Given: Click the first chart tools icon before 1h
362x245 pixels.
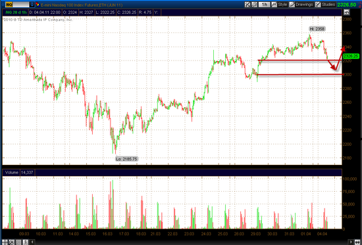Looking at the screenshot, I should tap(247, 5).
